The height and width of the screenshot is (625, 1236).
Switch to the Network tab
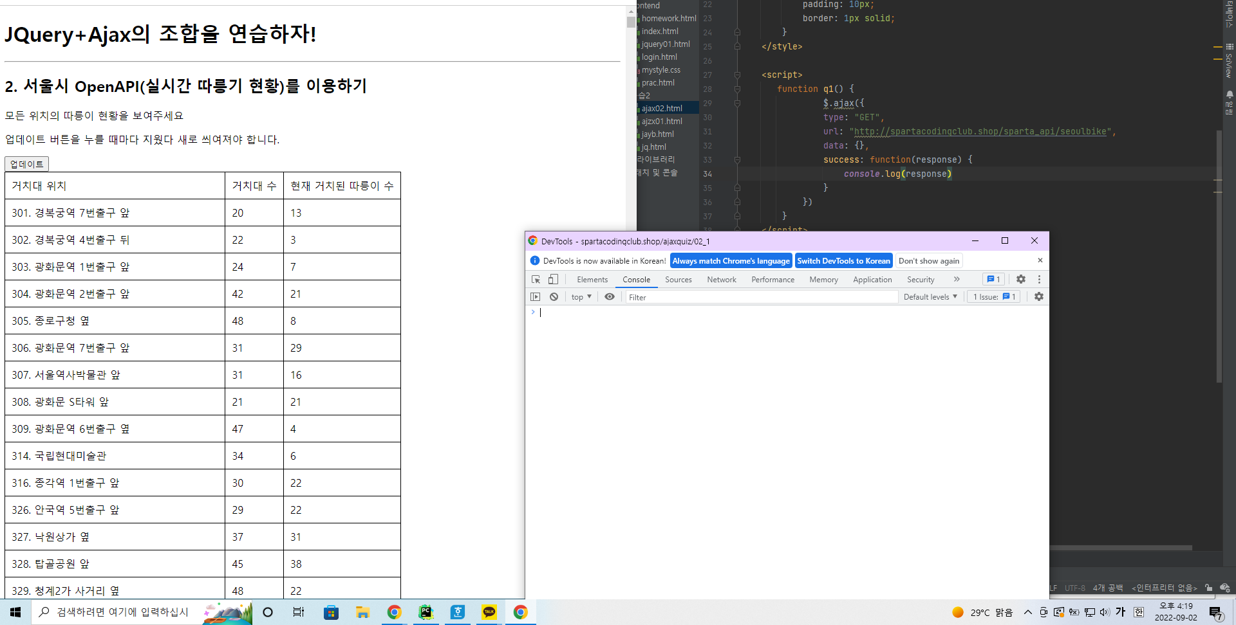[722, 280]
